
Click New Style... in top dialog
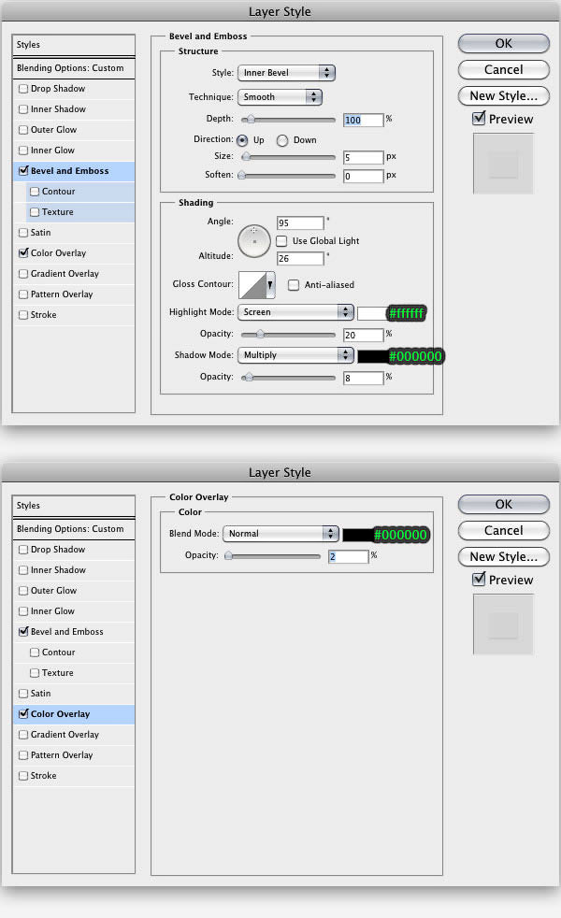504,96
